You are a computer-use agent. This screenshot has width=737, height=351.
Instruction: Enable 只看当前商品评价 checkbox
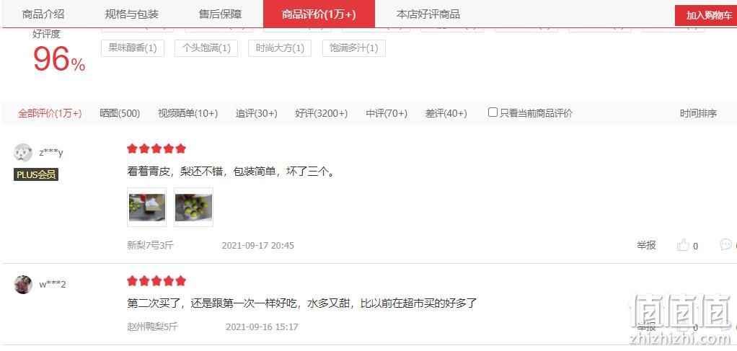(493, 112)
